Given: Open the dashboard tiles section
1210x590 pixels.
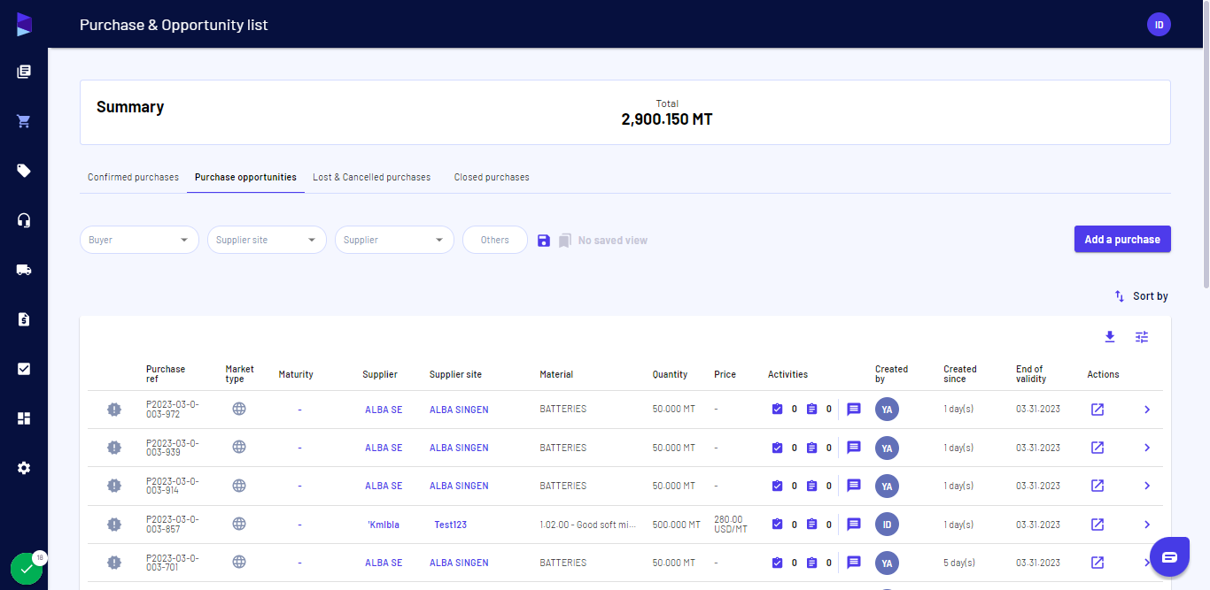Looking at the screenshot, I should pos(24,418).
